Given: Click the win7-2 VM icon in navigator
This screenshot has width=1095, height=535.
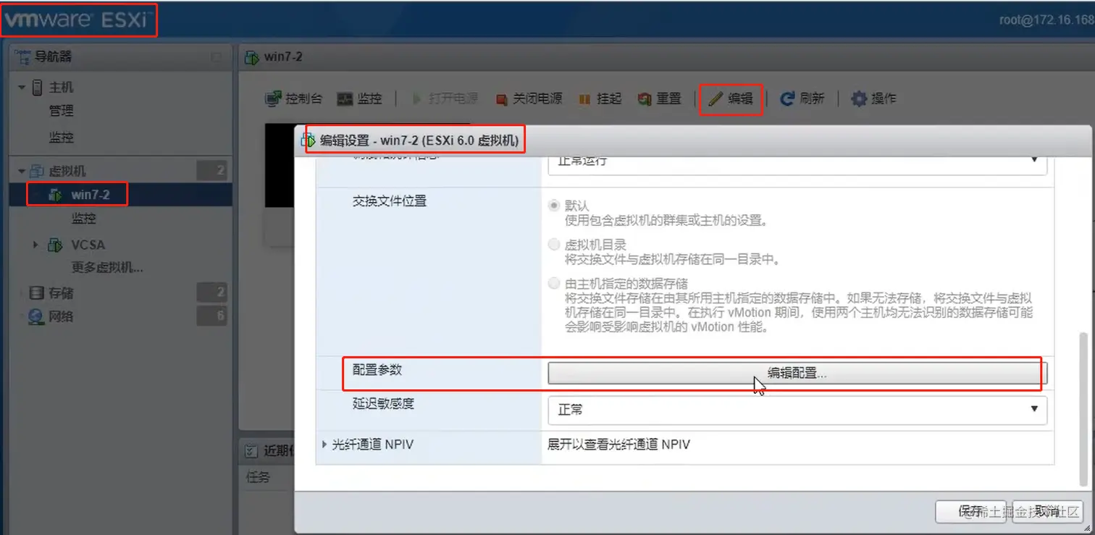Looking at the screenshot, I should (55, 195).
